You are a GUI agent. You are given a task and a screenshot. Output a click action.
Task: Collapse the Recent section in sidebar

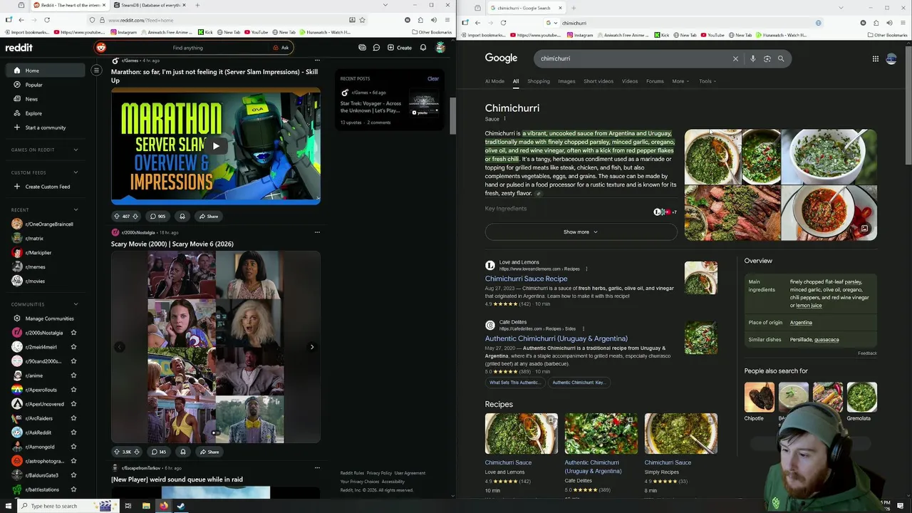pos(76,209)
